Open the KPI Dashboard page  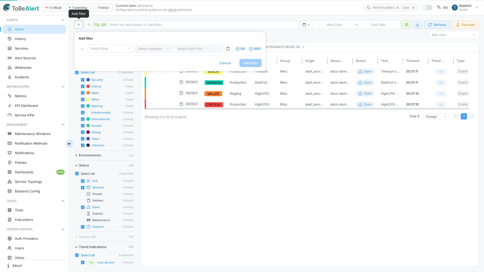[35, 106]
